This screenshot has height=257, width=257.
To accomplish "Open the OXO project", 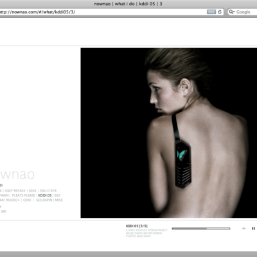I will point(27,200).
